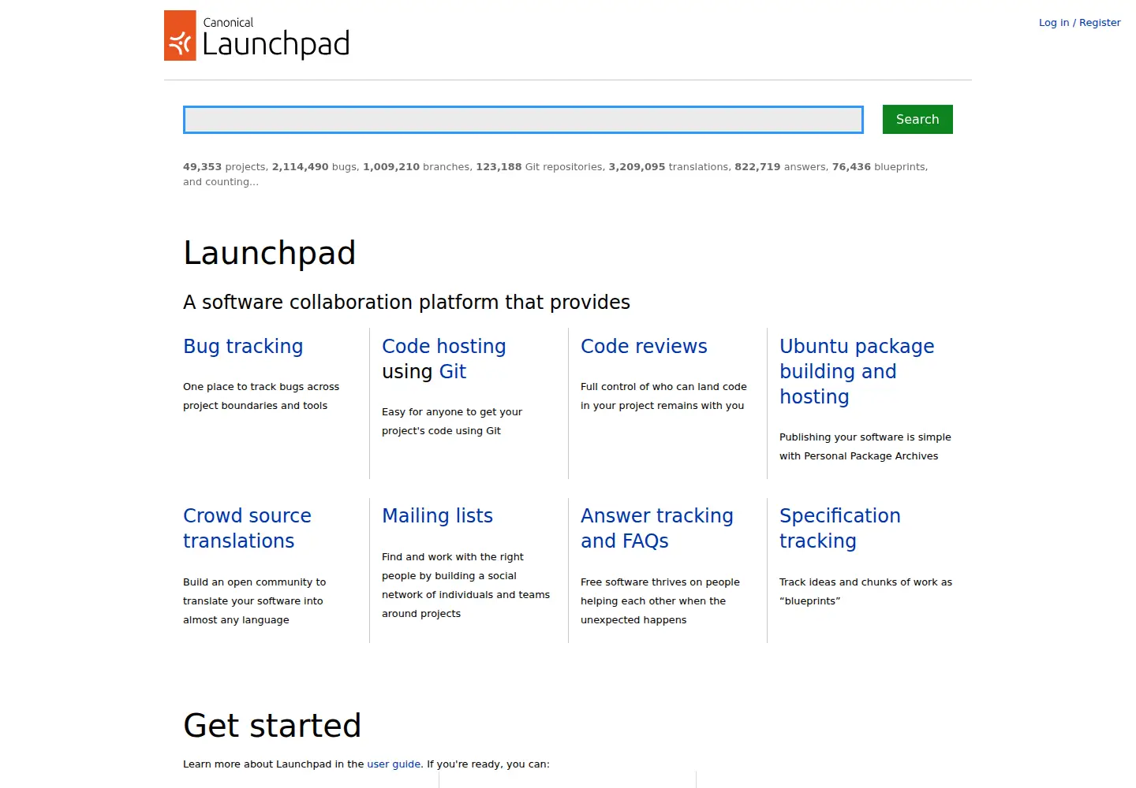The width and height of the screenshot is (1136, 788).
Task: Click the text "Easy for anyone to get your"
Action: (452, 412)
